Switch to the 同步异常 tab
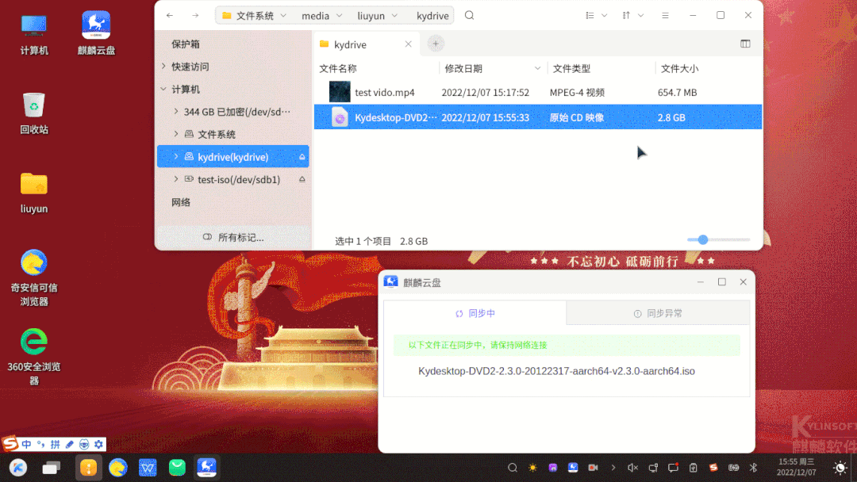Screen dimensions: 857x482 (x=658, y=313)
